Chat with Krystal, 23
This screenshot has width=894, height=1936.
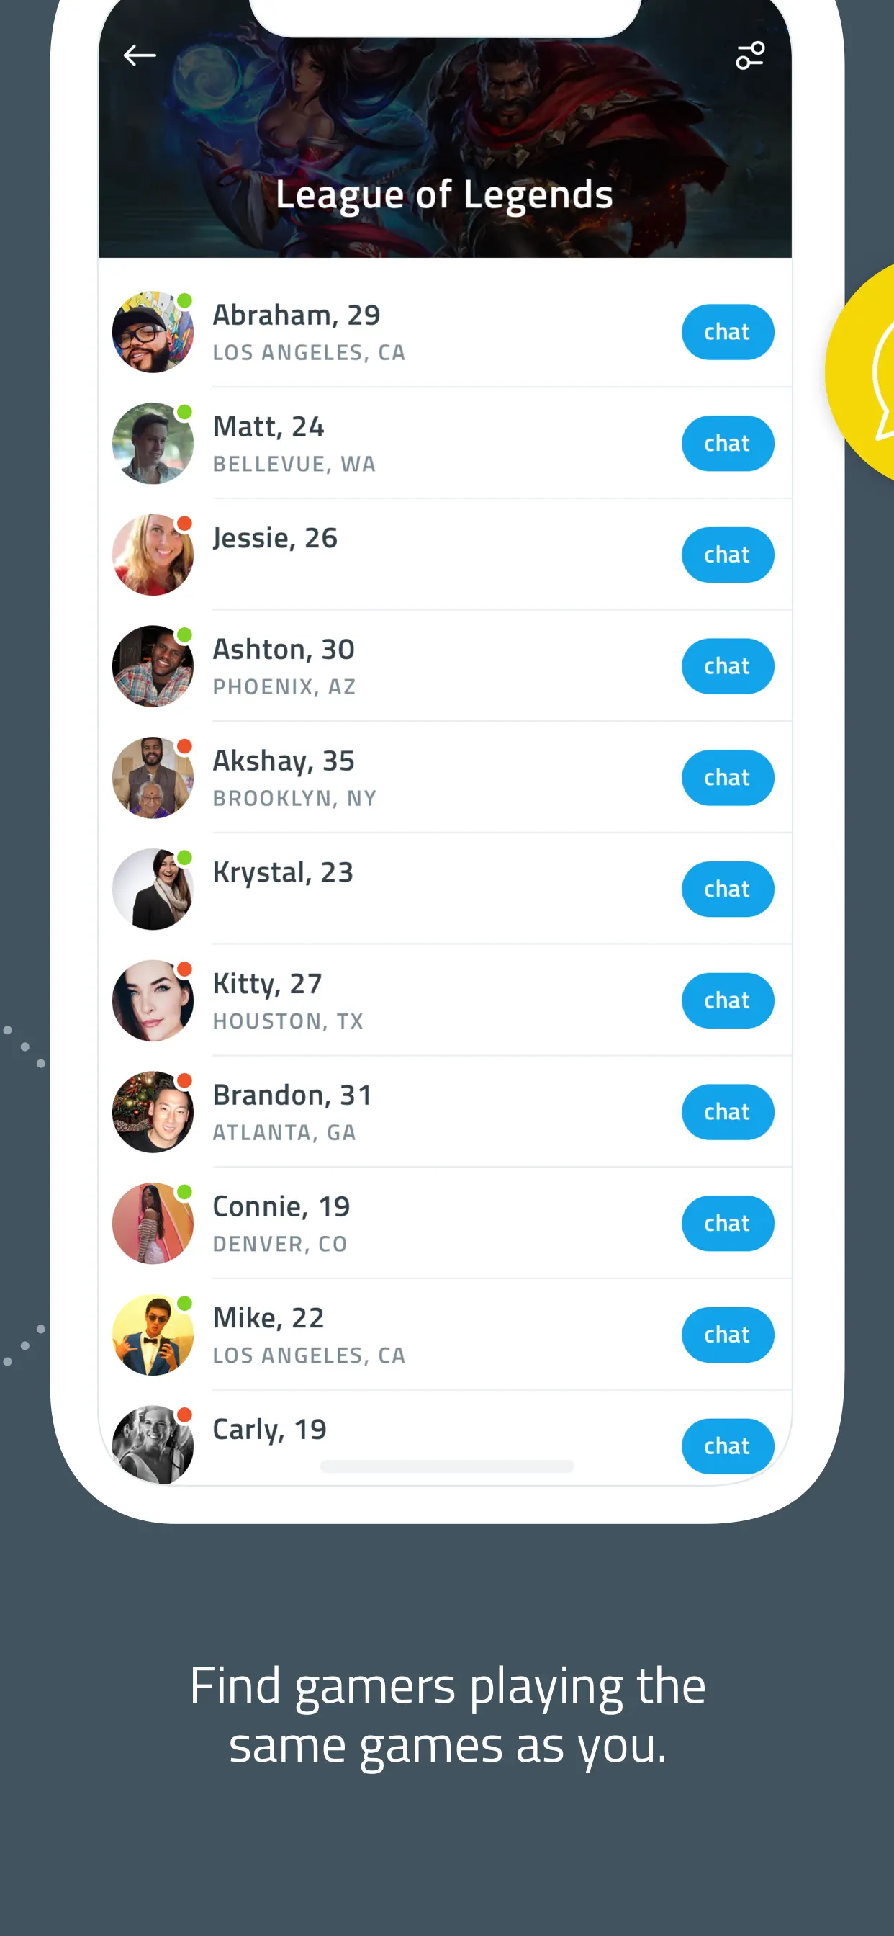pyautogui.click(x=727, y=889)
